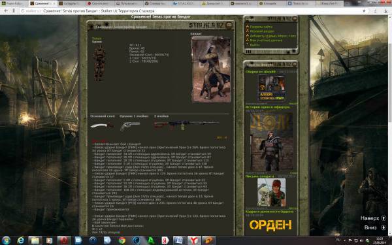Open 'Игровой раздел' in the side menu
The width and height of the screenshot is (392, 245).
[x=262, y=31]
